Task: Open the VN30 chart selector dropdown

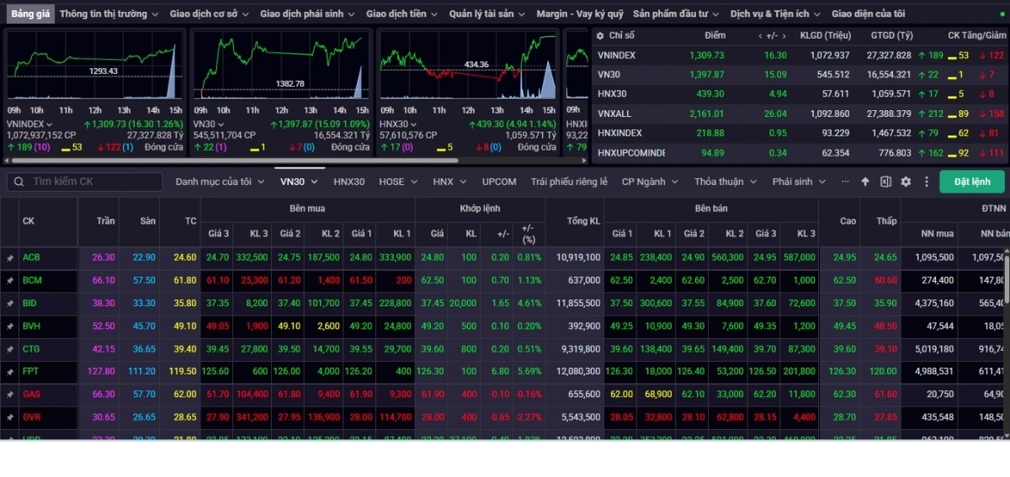Action: pos(210,124)
